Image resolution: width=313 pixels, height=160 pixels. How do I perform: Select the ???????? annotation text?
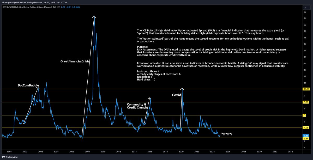pyautogui.click(x=227, y=134)
